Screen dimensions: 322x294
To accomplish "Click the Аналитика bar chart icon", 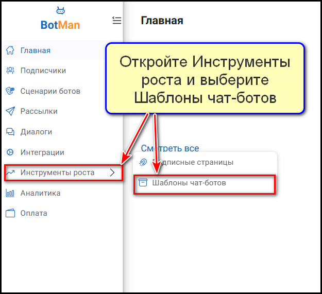I will tap(9, 193).
